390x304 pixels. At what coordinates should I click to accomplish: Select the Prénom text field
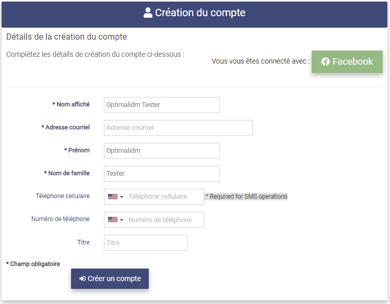pos(162,151)
